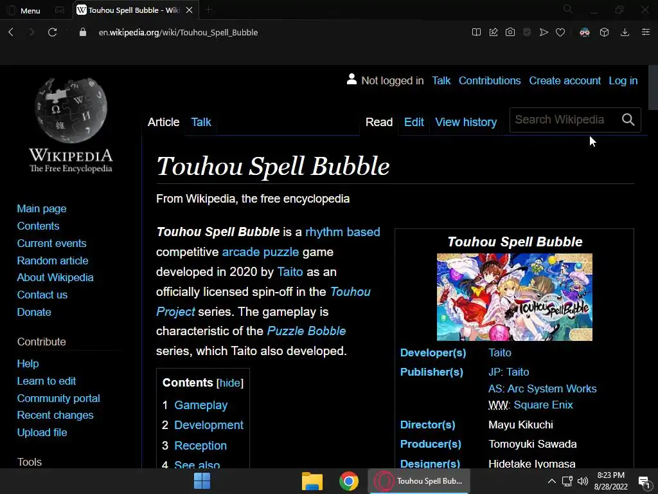Screen dimensions: 658x494
Task: Click About Wikipedia link
Action: [x=55, y=278]
